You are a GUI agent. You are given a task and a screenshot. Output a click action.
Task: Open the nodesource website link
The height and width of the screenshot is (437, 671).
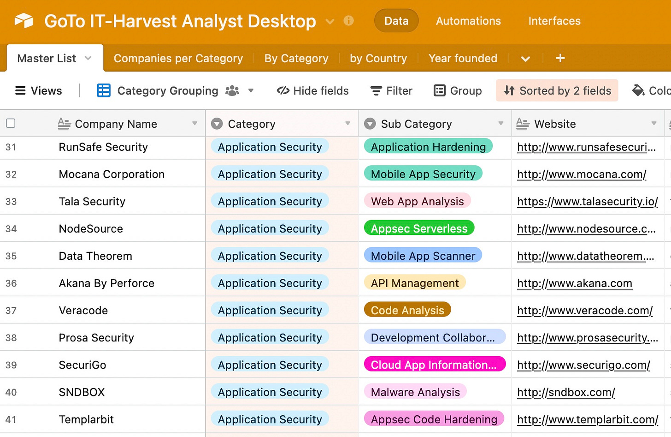(586, 229)
